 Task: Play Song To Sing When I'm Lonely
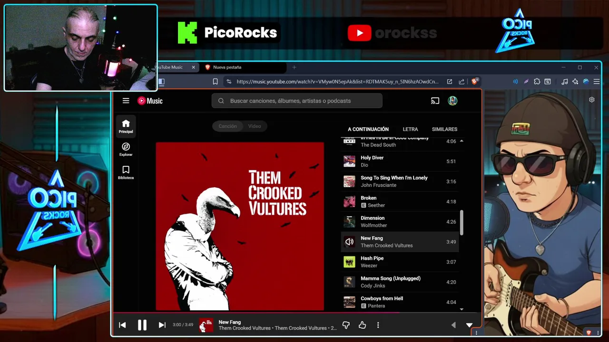(400, 181)
